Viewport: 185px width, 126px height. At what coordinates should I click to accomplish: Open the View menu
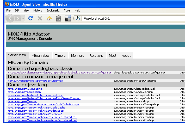(x=26, y=10)
